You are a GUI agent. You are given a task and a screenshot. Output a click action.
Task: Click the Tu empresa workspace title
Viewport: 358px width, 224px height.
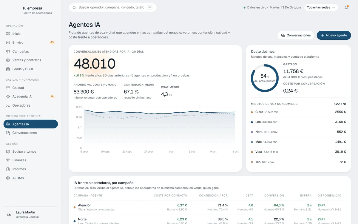click(32, 8)
